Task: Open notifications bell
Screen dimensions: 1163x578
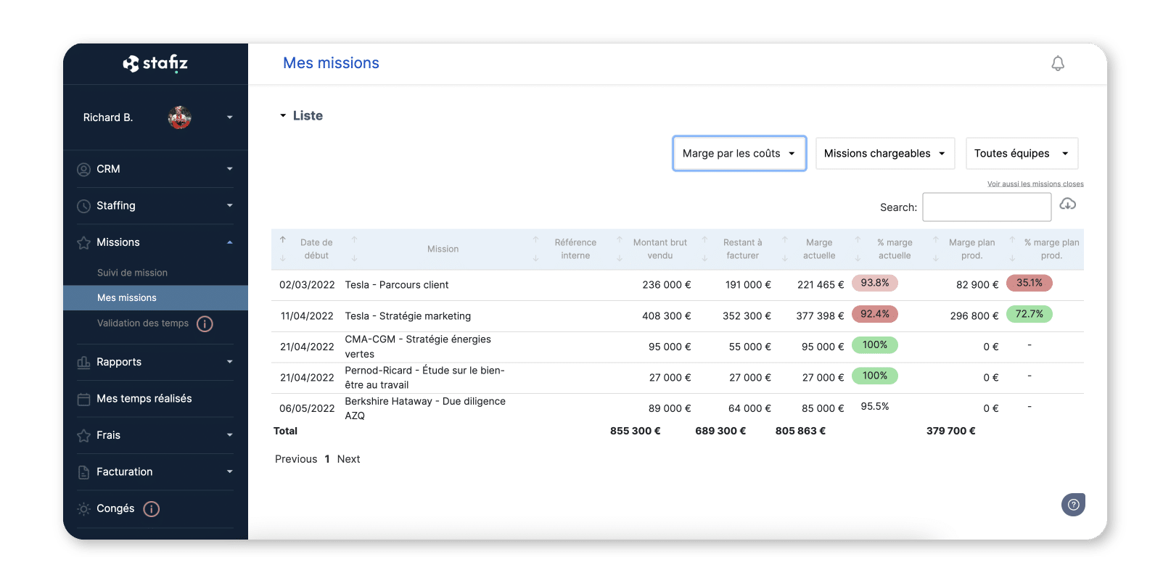Action: tap(1058, 64)
